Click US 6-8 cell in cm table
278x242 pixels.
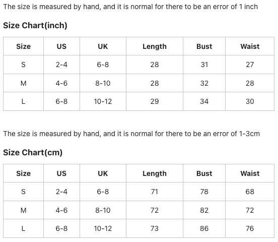(61, 228)
